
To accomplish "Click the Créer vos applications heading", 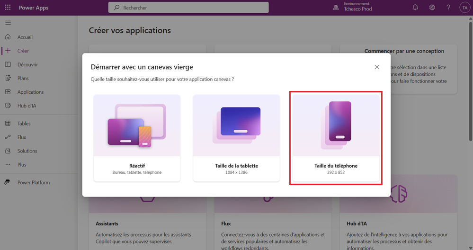I will coord(130,30).
